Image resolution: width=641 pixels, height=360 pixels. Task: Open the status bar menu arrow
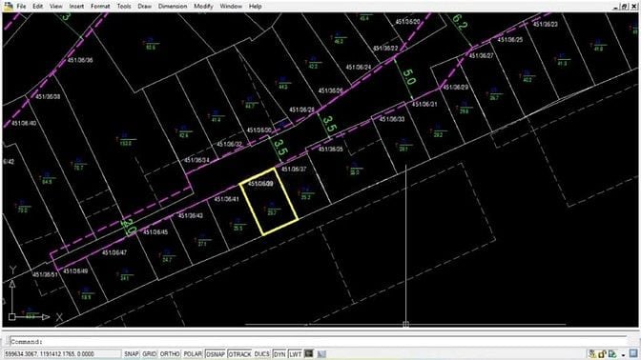(624, 354)
